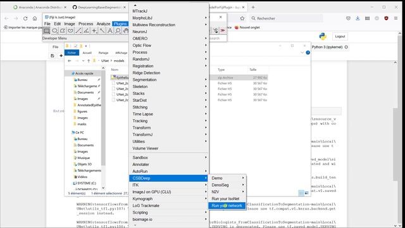This screenshot has height=228, width=405.
Task: Click the red double-arrow More Tools icon
Action: tap(223, 31)
